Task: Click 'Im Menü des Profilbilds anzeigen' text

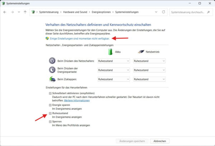Action: (x=71, y=126)
